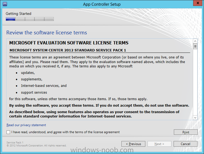Close the App Controller Setup window

pos(198,3)
